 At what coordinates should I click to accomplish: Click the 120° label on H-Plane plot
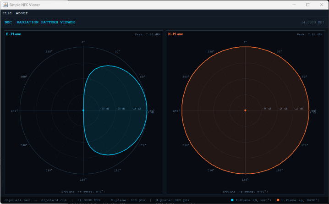coord(304,145)
